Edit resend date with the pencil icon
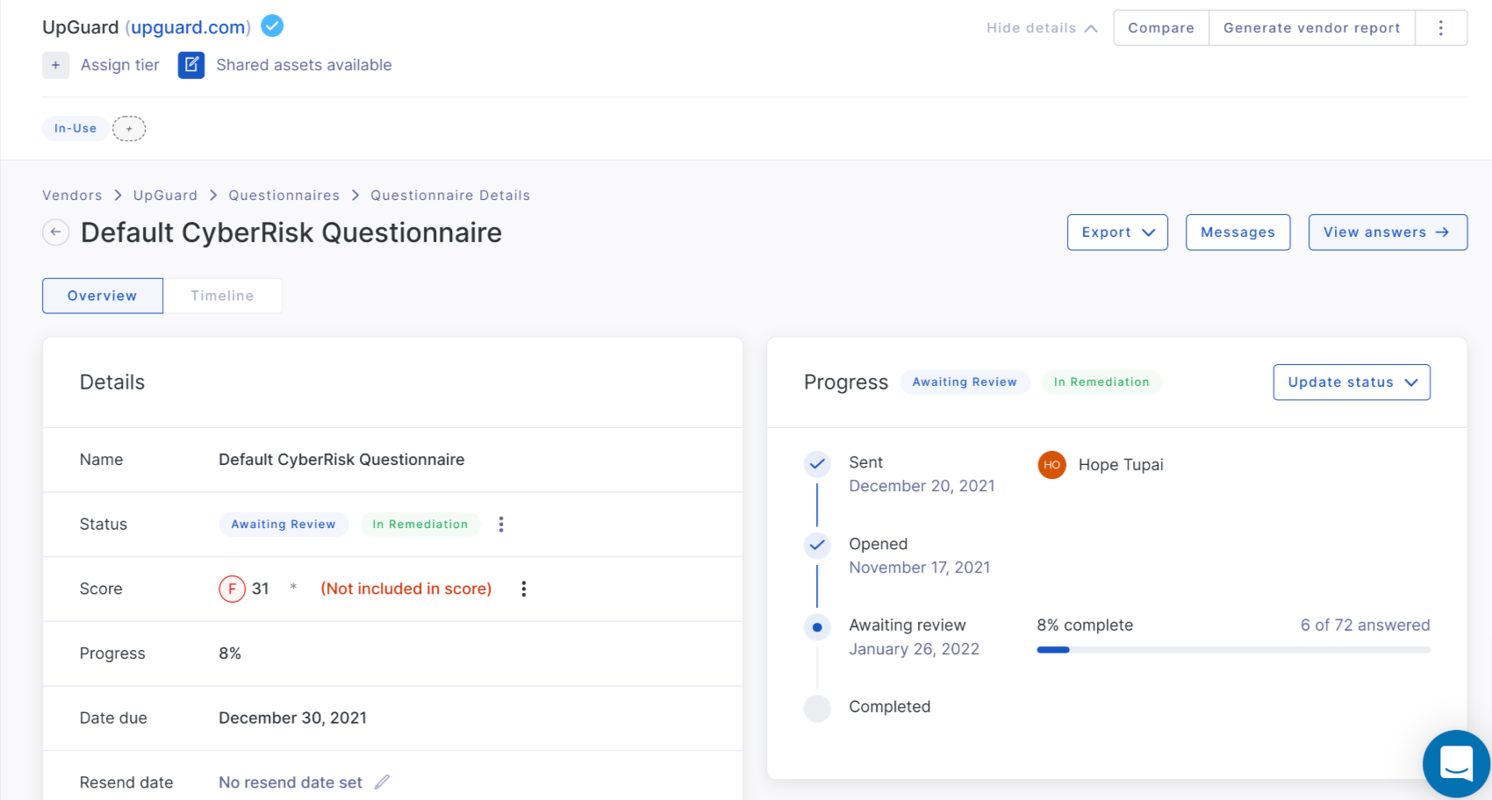 coord(382,782)
